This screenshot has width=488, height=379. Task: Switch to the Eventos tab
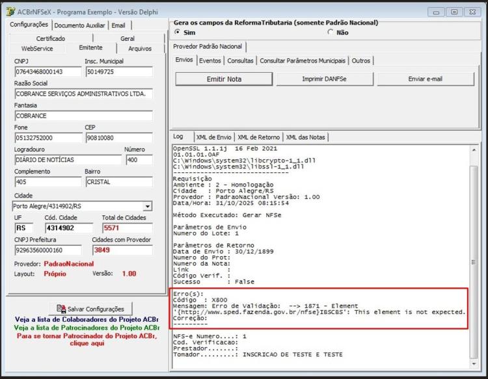(210, 60)
